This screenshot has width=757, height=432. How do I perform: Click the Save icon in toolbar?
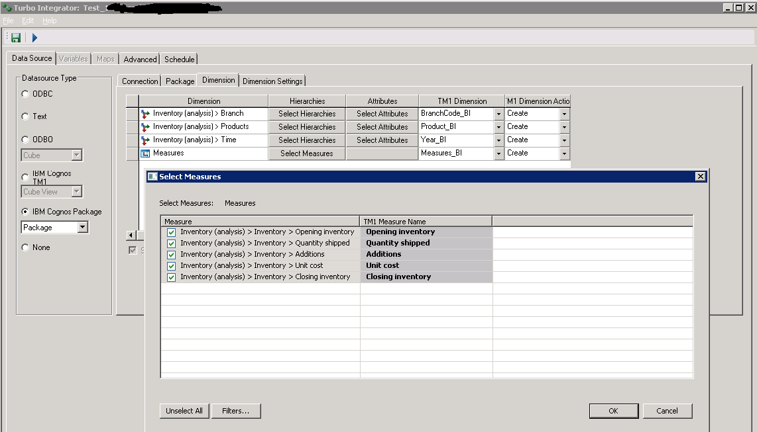tap(16, 38)
